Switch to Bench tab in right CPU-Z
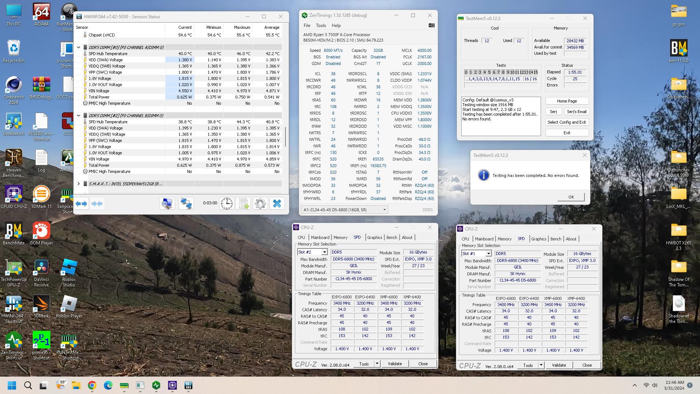The height and width of the screenshot is (394, 700). (x=556, y=239)
